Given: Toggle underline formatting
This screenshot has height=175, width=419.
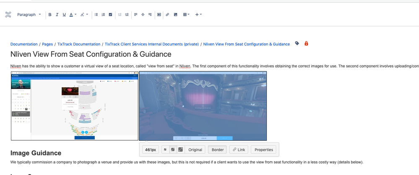Looking at the screenshot, I should tap(64, 15).
